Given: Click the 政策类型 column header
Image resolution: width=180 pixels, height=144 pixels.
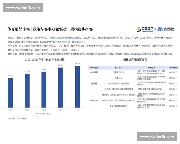Looking at the screenshot, I should 94,67.
